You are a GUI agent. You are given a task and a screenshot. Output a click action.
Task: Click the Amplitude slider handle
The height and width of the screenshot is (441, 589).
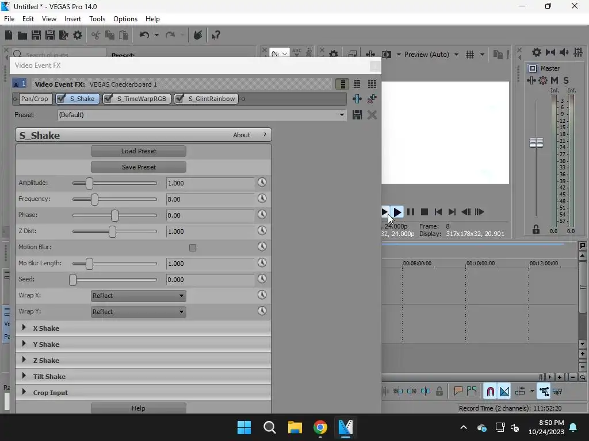89,183
